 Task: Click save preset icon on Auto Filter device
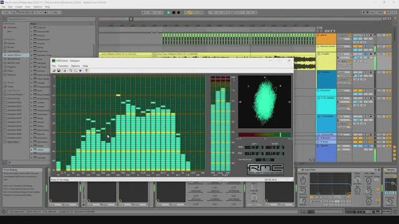tap(379, 170)
